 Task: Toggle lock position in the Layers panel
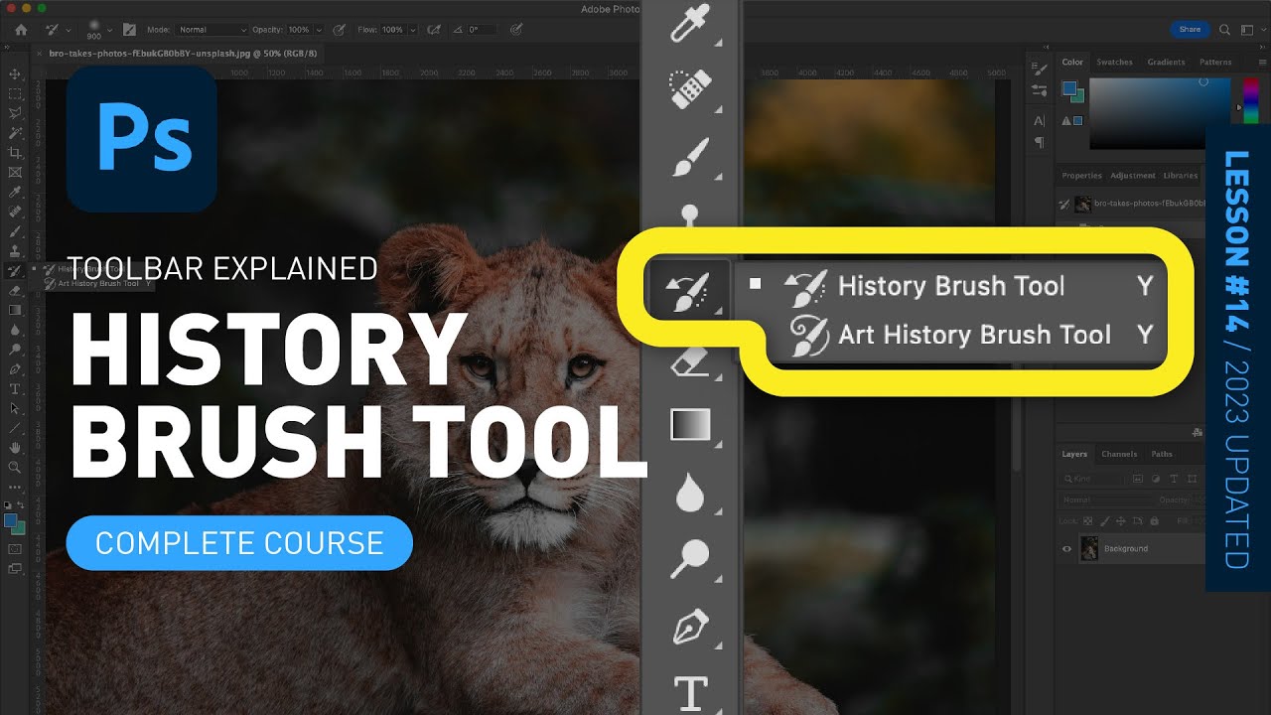(x=1120, y=520)
